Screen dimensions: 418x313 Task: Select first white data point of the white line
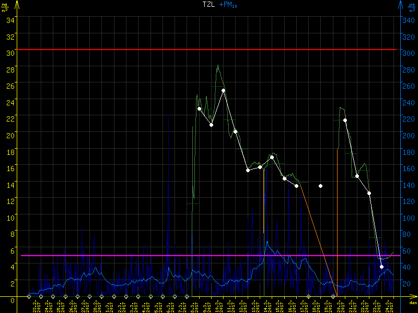(199, 109)
